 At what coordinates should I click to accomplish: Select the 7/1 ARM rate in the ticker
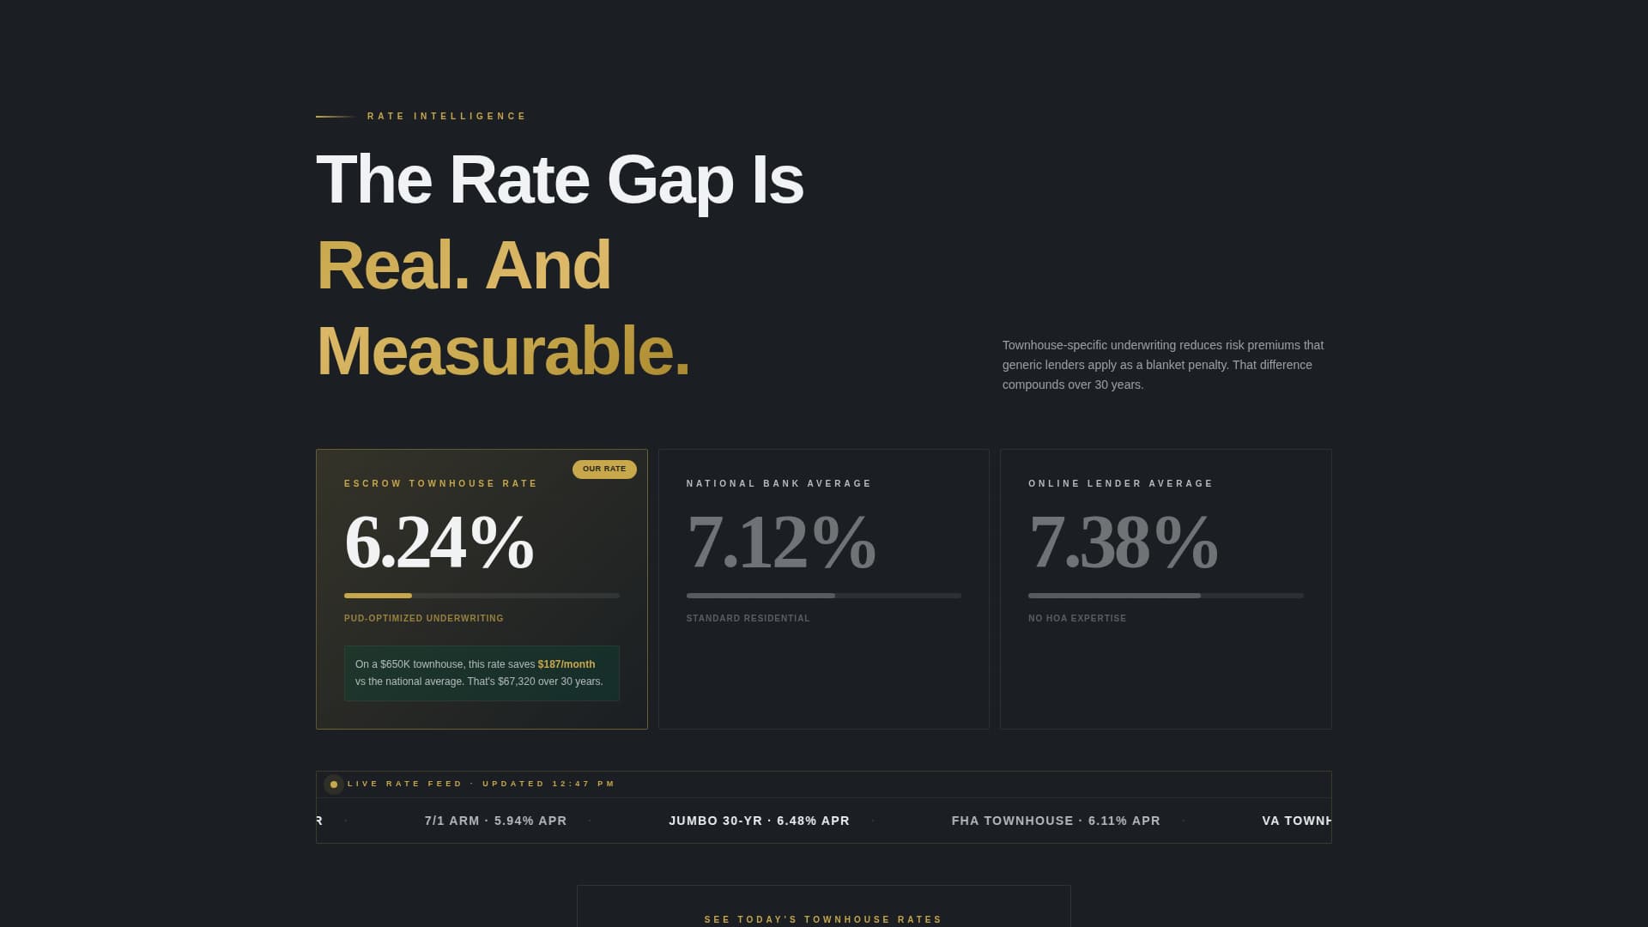[x=495, y=821]
